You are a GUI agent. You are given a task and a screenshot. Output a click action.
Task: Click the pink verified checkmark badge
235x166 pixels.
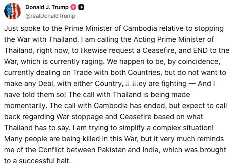pos(73,7)
